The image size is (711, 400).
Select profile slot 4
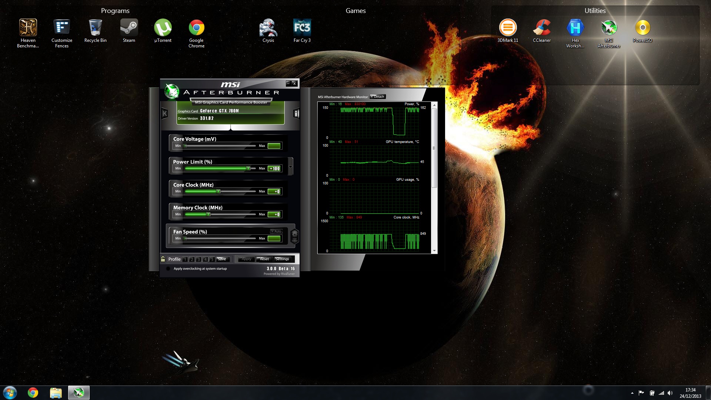tap(205, 259)
